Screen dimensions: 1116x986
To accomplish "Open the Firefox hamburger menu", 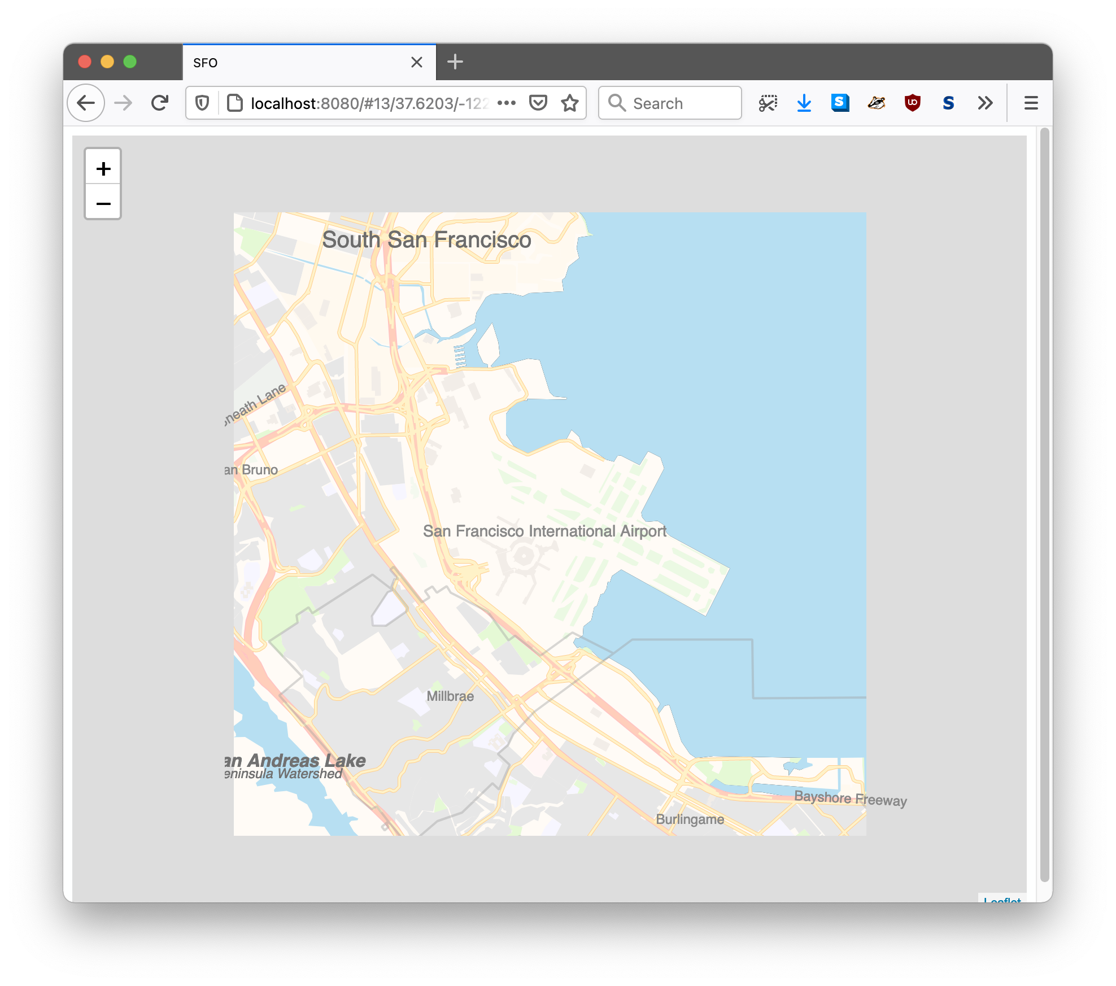I will click(1031, 103).
